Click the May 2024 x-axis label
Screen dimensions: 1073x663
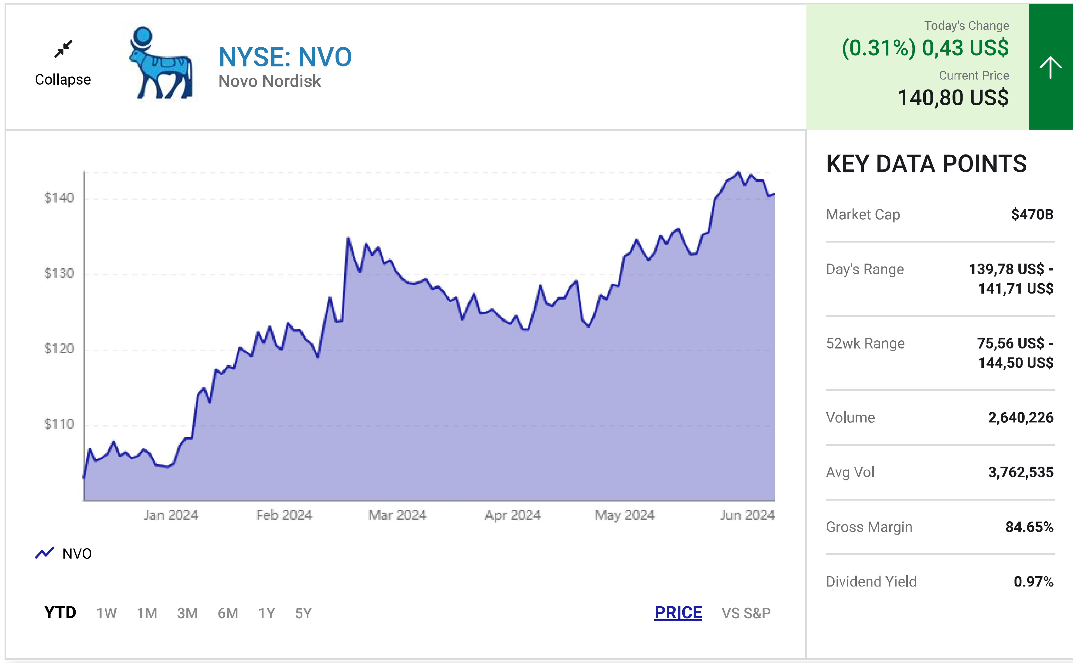click(625, 515)
